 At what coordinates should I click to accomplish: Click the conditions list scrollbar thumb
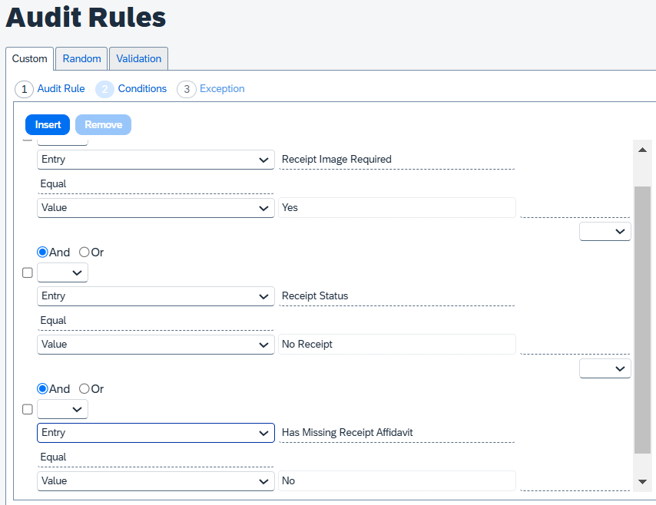click(643, 320)
